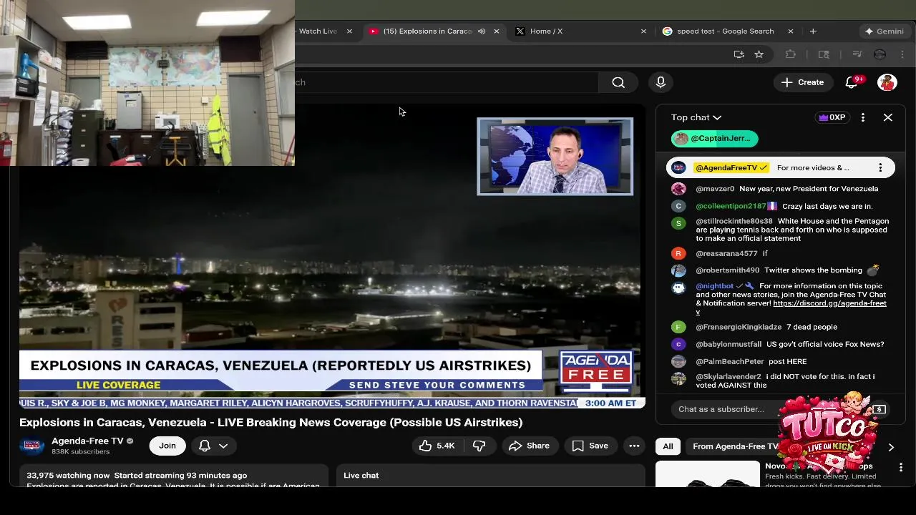This screenshot has height=515, width=916.
Task: Activate voice search microphone icon
Action: point(661,82)
